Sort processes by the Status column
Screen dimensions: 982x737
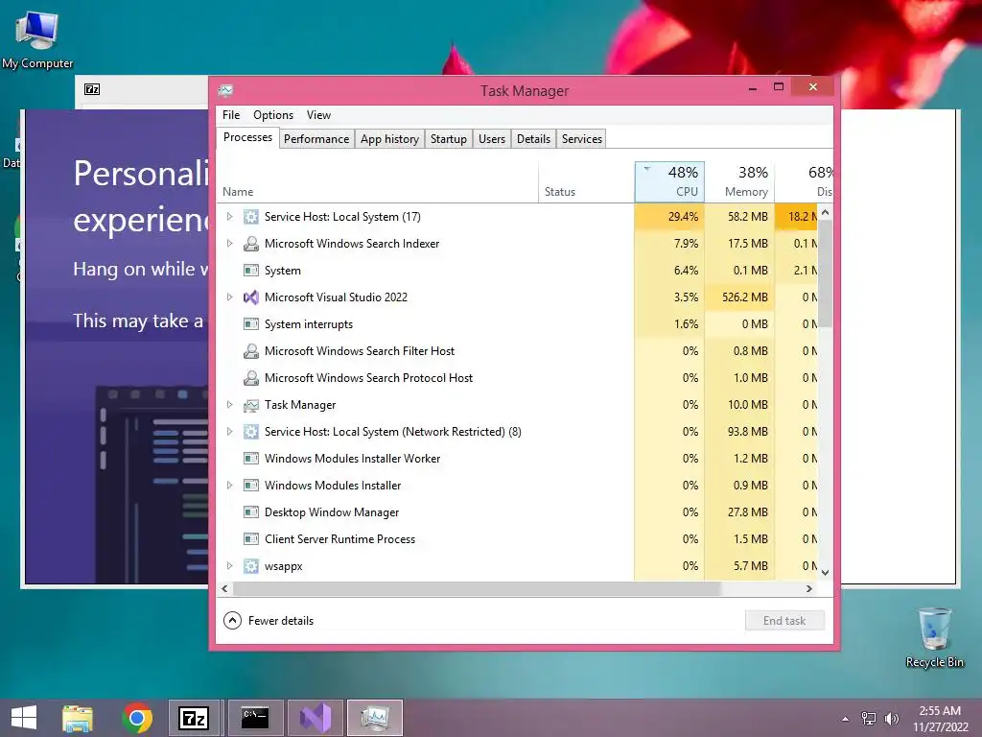click(586, 181)
